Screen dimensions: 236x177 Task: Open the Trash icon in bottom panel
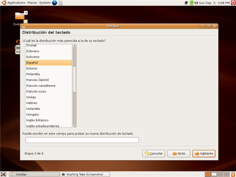(x=232, y=174)
